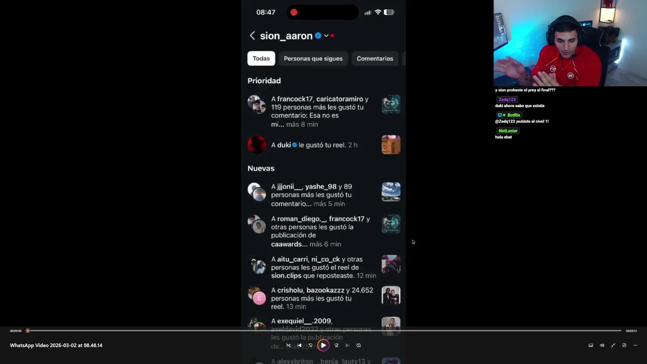This screenshot has height=364, width=647.
Task: Click total duration 00:00:12 label
Action: click(631, 331)
